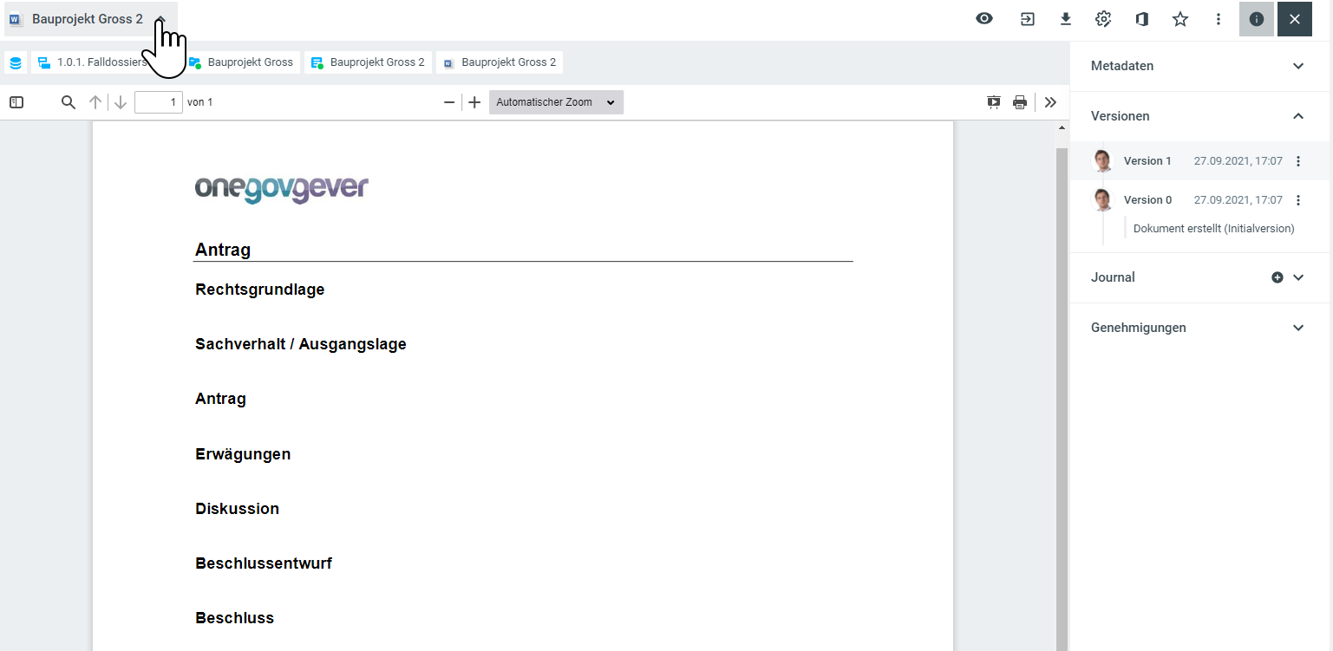Expand the Metadaten section
This screenshot has height=651, width=1333.
(1298, 66)
